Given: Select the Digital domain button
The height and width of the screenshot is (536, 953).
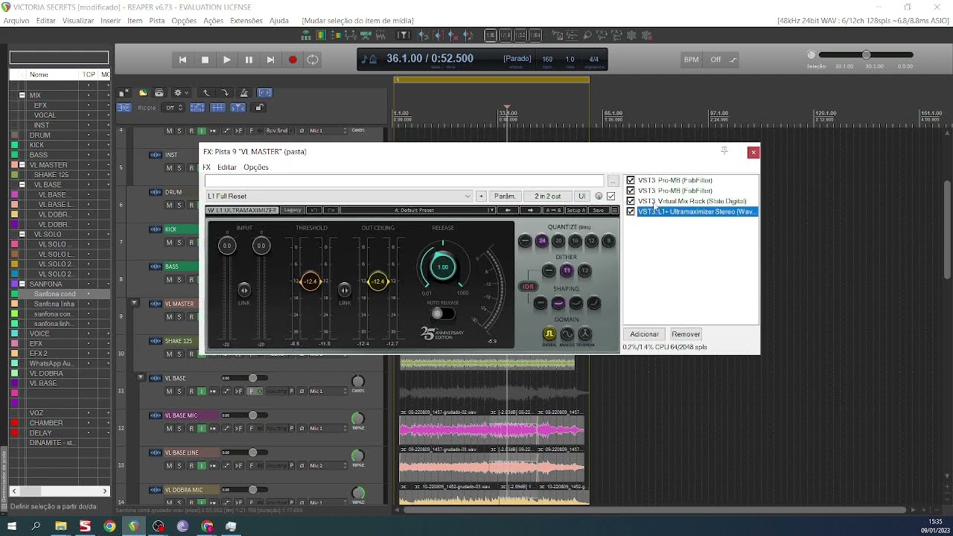Looking at the screenshot, I should [549, 334].
